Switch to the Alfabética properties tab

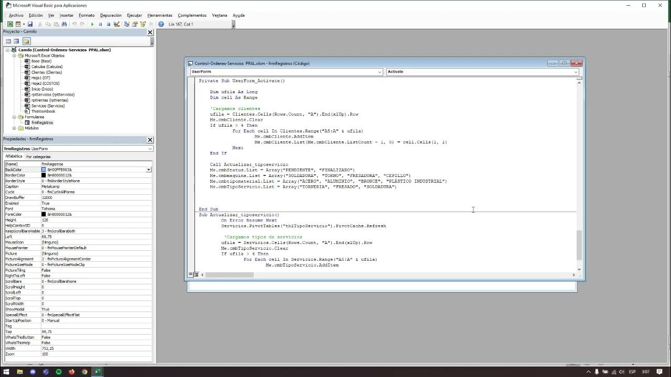point(14,157)
